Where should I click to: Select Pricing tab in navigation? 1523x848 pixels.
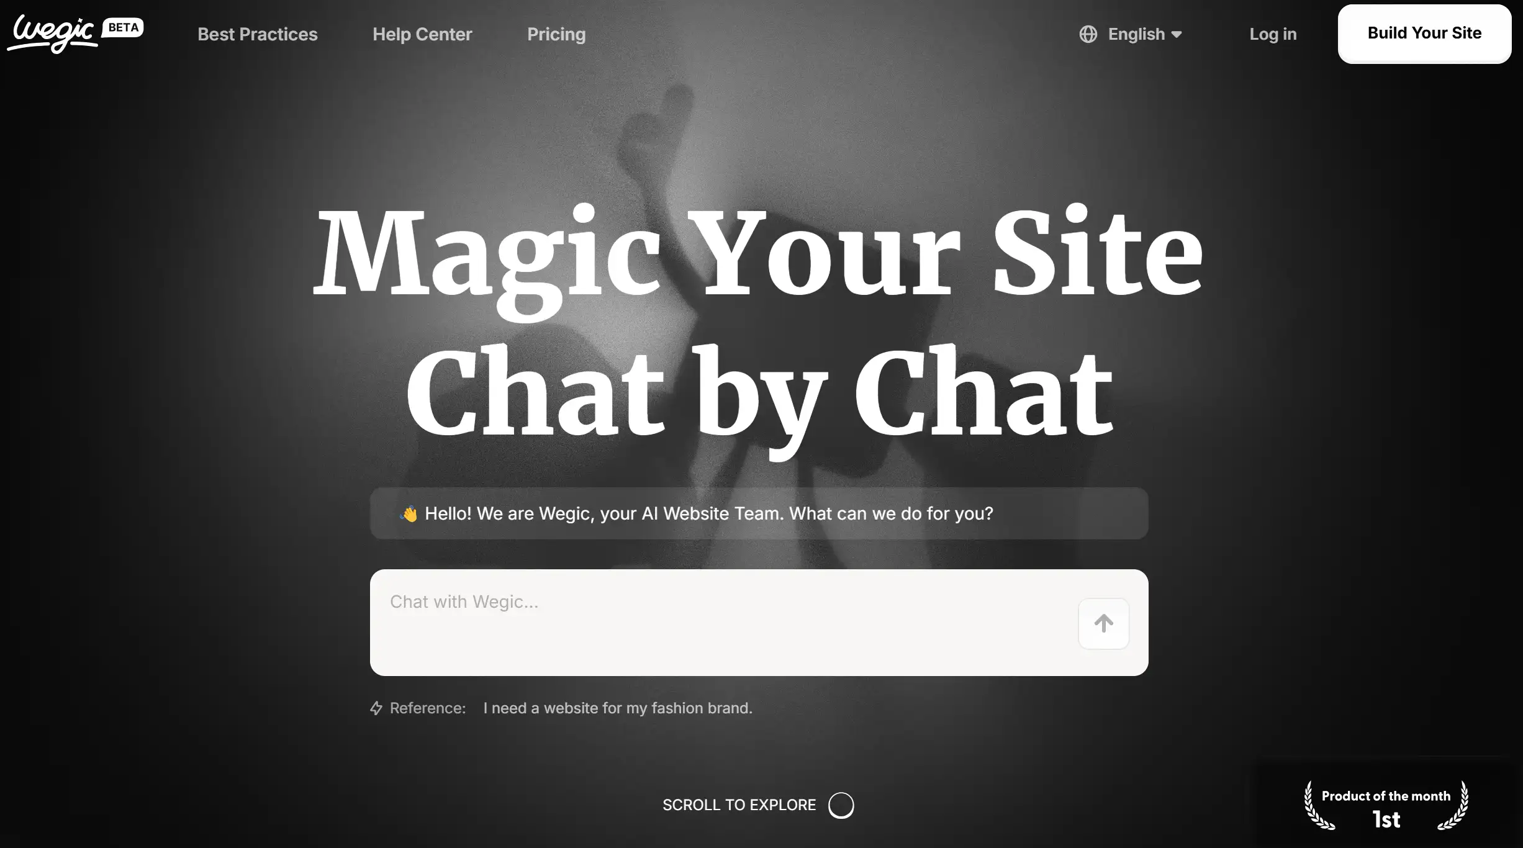click(x=556, y=34)
